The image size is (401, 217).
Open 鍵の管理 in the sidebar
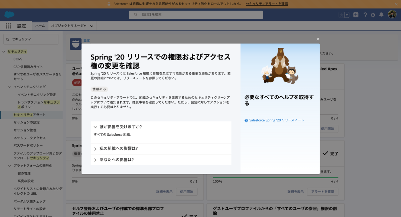click(24, 173)
